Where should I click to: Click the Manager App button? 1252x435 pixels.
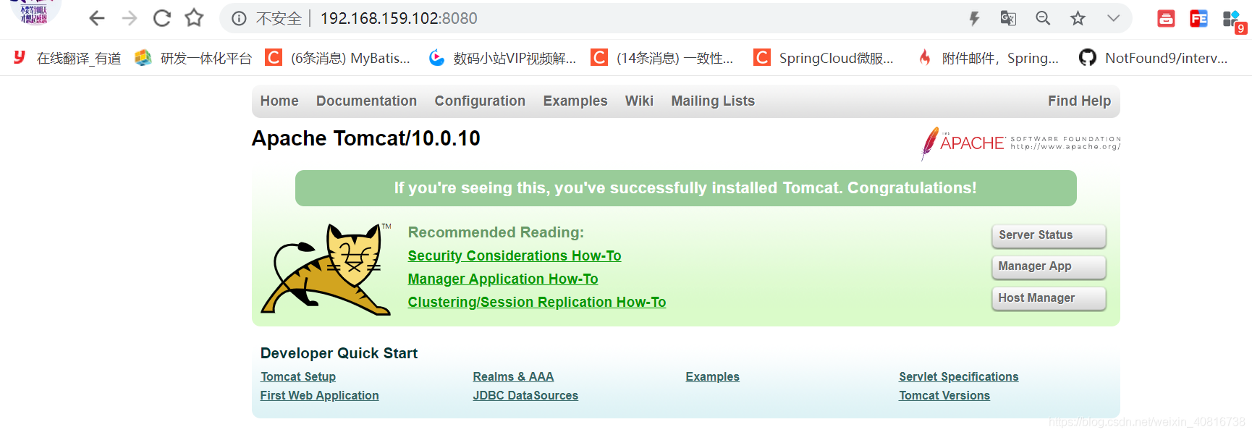(x=1049, y=266)
